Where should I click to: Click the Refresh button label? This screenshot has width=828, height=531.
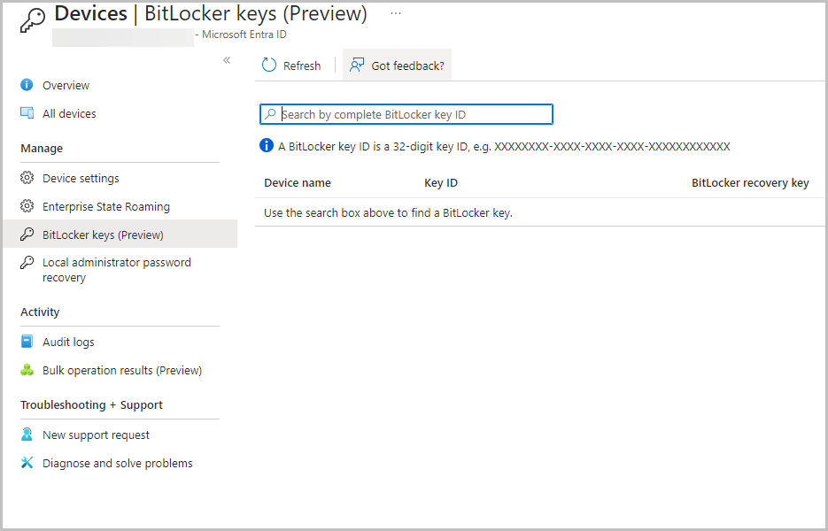pos(302,66)
